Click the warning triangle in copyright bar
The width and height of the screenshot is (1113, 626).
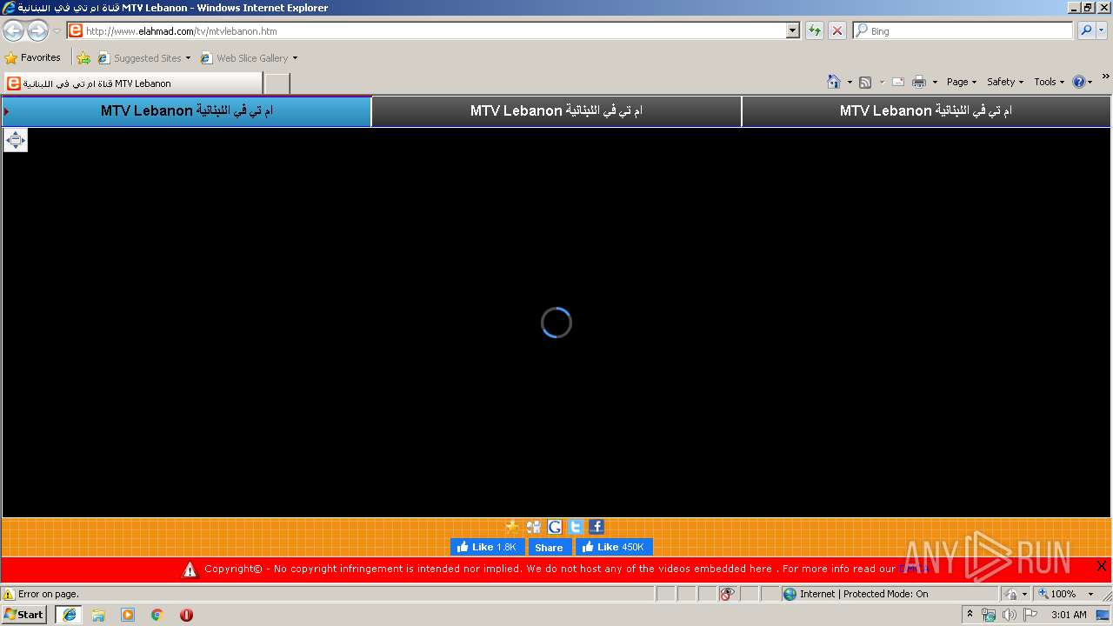pyautogui.click(x=190, y=569)
